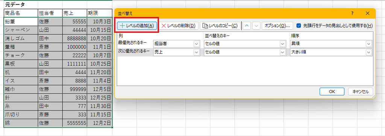Select the sales value 22222

[x=75, y=55]
